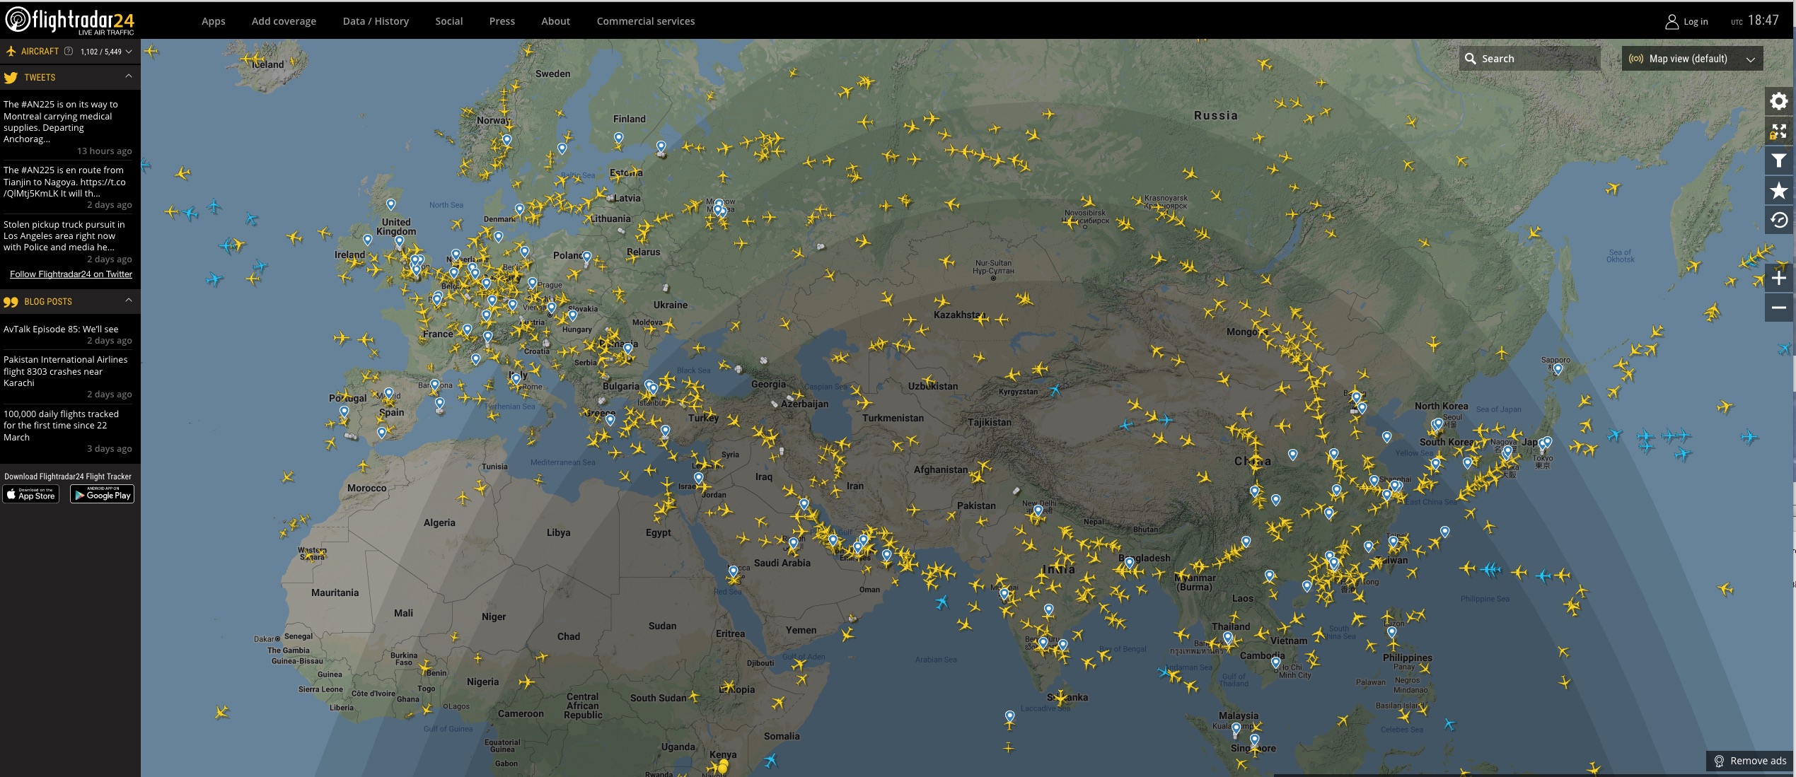
Task: Select the blue aircraft near Kyrgyzstan
Action: point(1055,390)
